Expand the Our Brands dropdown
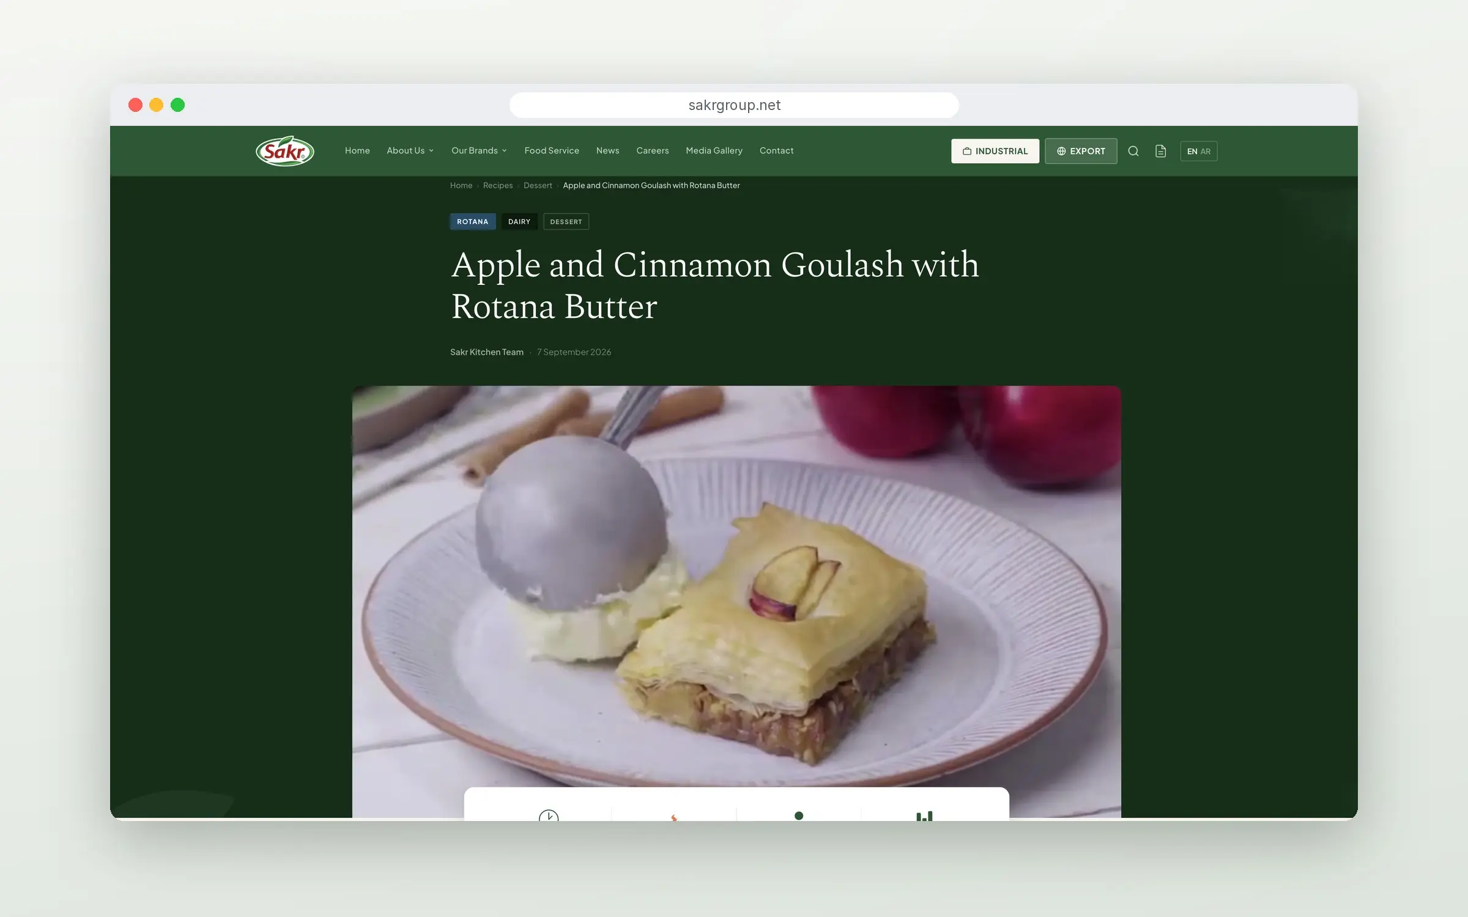1468x917 pixels. (x=479, y=150)
